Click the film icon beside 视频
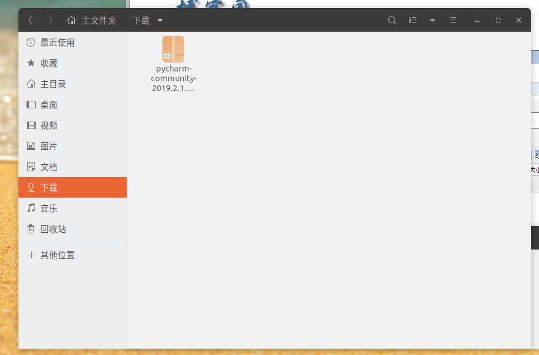 pyautogui.click(x=31, y=125)
